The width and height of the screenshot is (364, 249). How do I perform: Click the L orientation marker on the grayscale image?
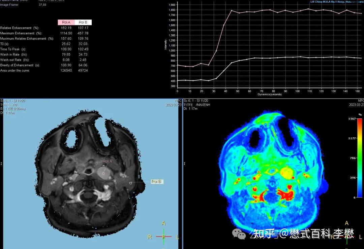[177, 237]
